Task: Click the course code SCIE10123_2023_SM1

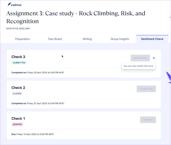Action: click(18, 29)
